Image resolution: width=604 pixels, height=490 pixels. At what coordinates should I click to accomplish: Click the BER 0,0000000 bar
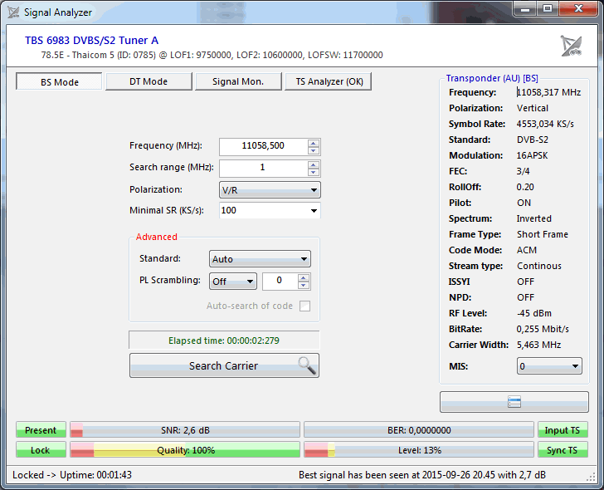pos(419,430)
